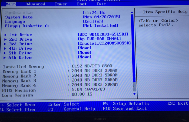Screen dimensions: 189x122
Task: Click the Select Item arrow hint
Action: (18, 110)
